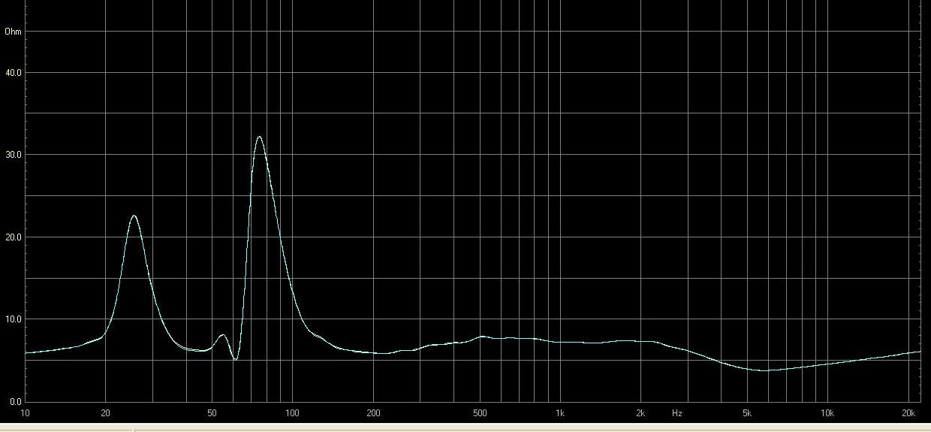Click the "Ohm" y-axis unit label
Viewport: 931px width, 432px height.
13,32
